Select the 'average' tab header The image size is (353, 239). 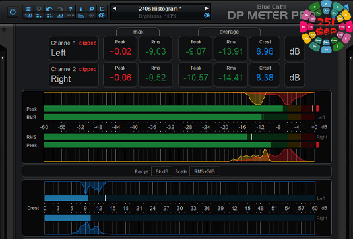click(229, 32)
